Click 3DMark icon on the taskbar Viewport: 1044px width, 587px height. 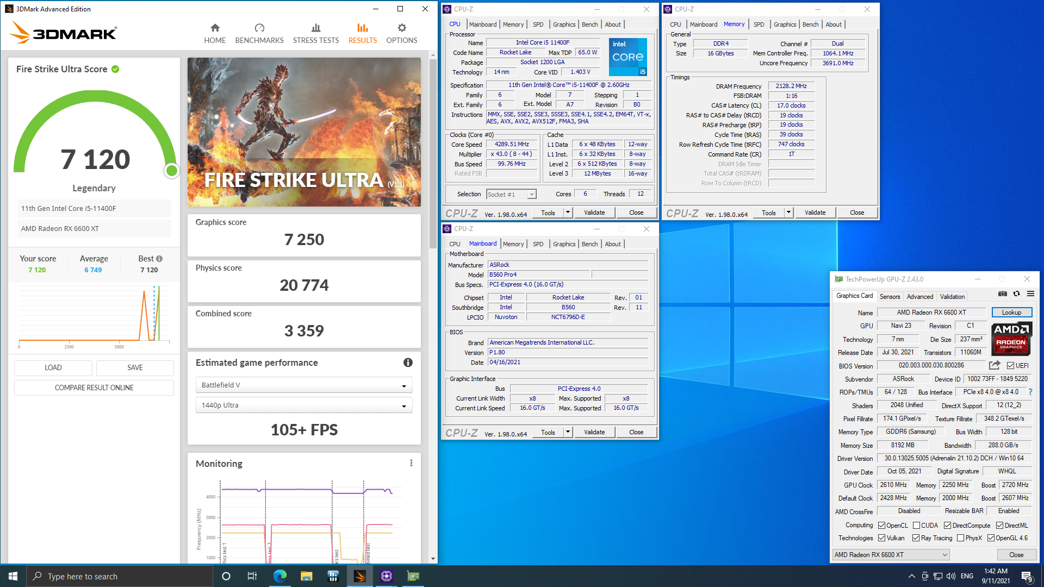[x=359, y=576]
